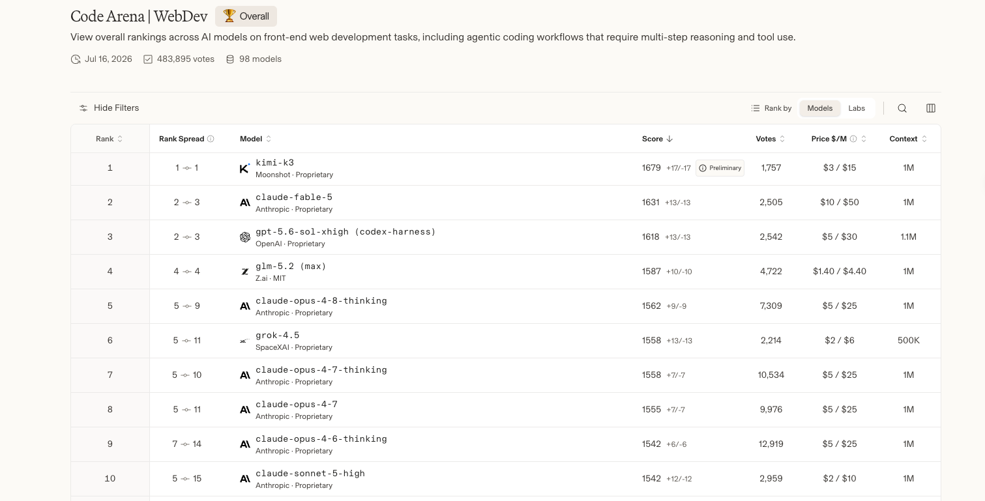Click the checkbox icon beside 483,895 votes

[x=148, y=59]
